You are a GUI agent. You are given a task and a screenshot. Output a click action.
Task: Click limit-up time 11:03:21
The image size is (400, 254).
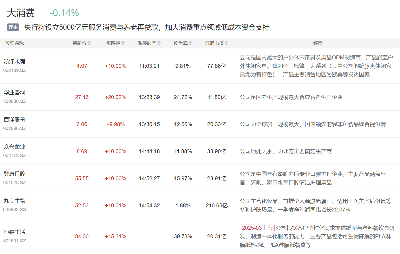coord(149,66)
